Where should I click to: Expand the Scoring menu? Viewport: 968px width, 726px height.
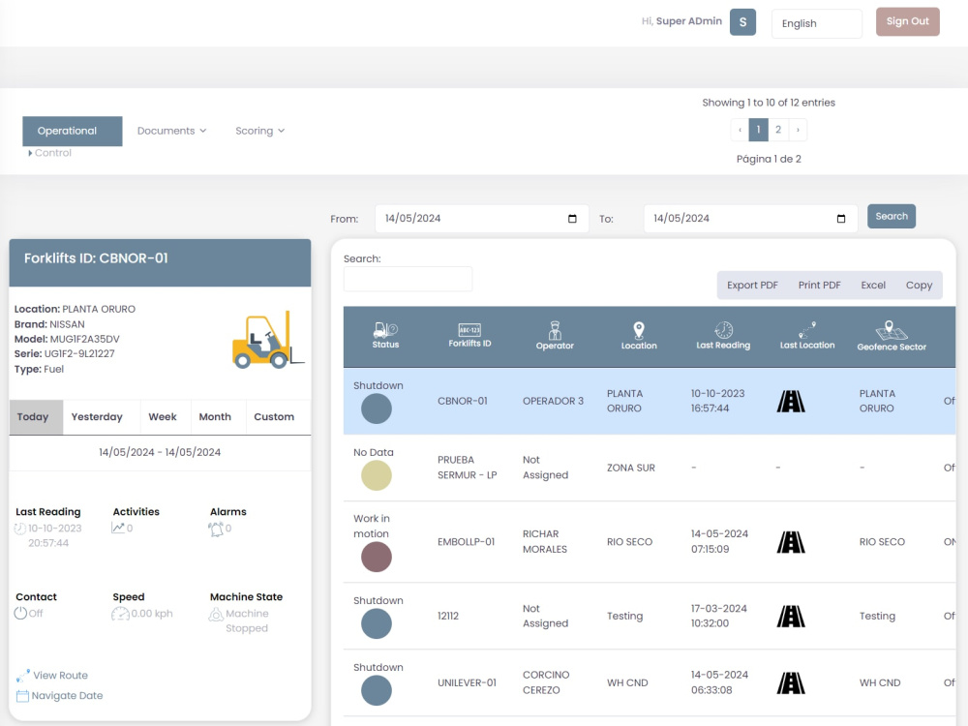(x=259, y=131)
